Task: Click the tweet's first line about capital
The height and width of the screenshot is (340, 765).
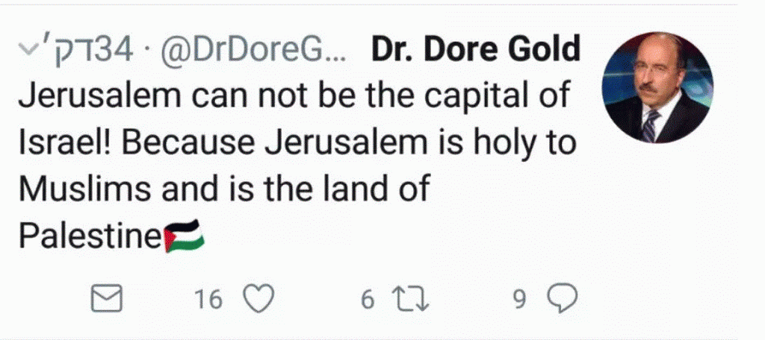Action: coord(294,97)
